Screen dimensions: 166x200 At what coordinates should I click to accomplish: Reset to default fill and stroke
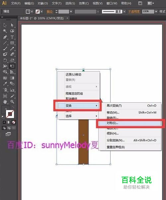click(x=3, y=117)
